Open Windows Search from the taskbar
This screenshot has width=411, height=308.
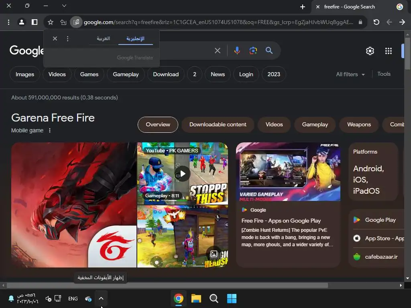click(x=214, y=298)
